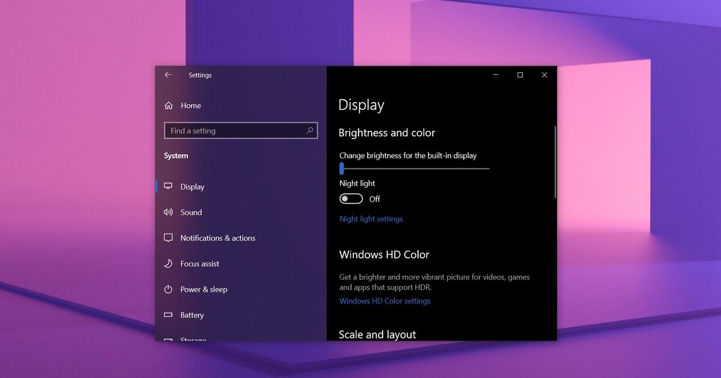Screen dimensions: 721x378
Task: Click the Home house icon
Action: point(169,106)
